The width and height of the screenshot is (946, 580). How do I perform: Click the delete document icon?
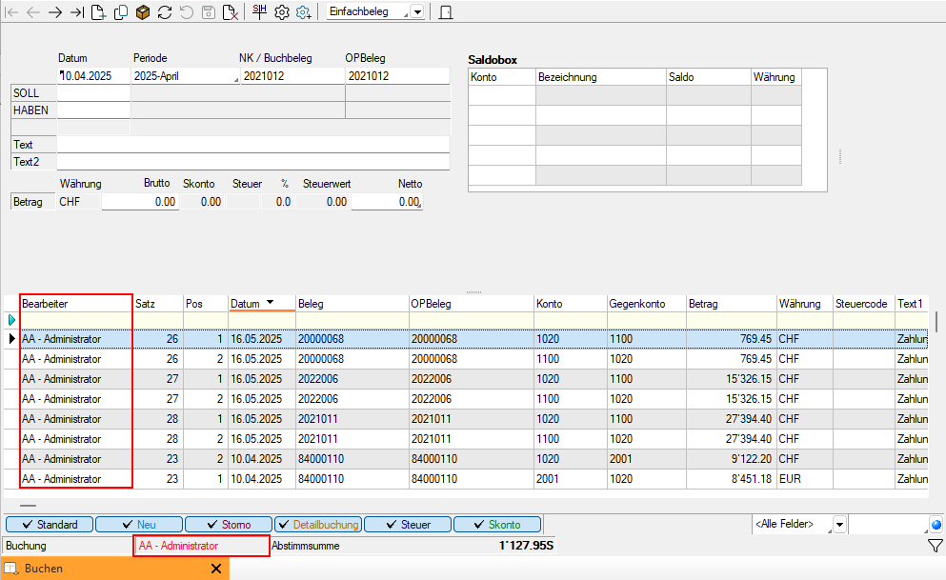coord(231,12)
